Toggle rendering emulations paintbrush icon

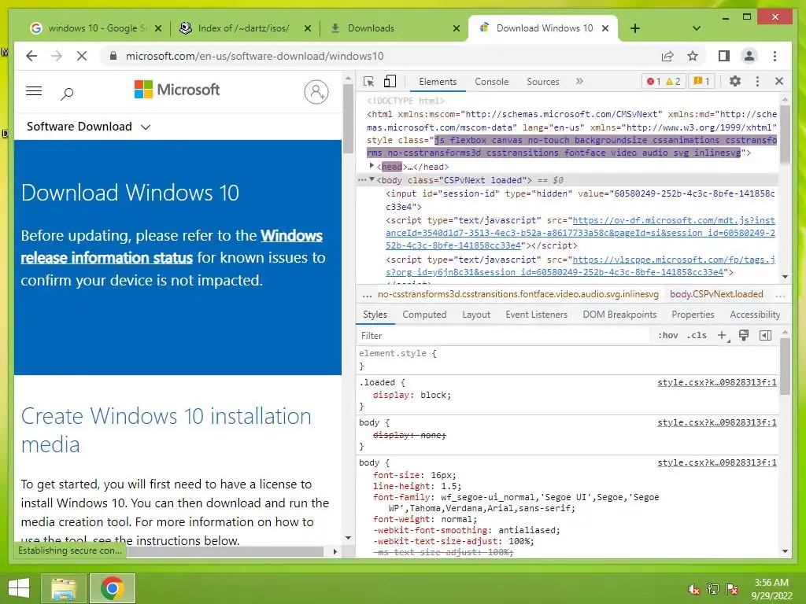743,335
